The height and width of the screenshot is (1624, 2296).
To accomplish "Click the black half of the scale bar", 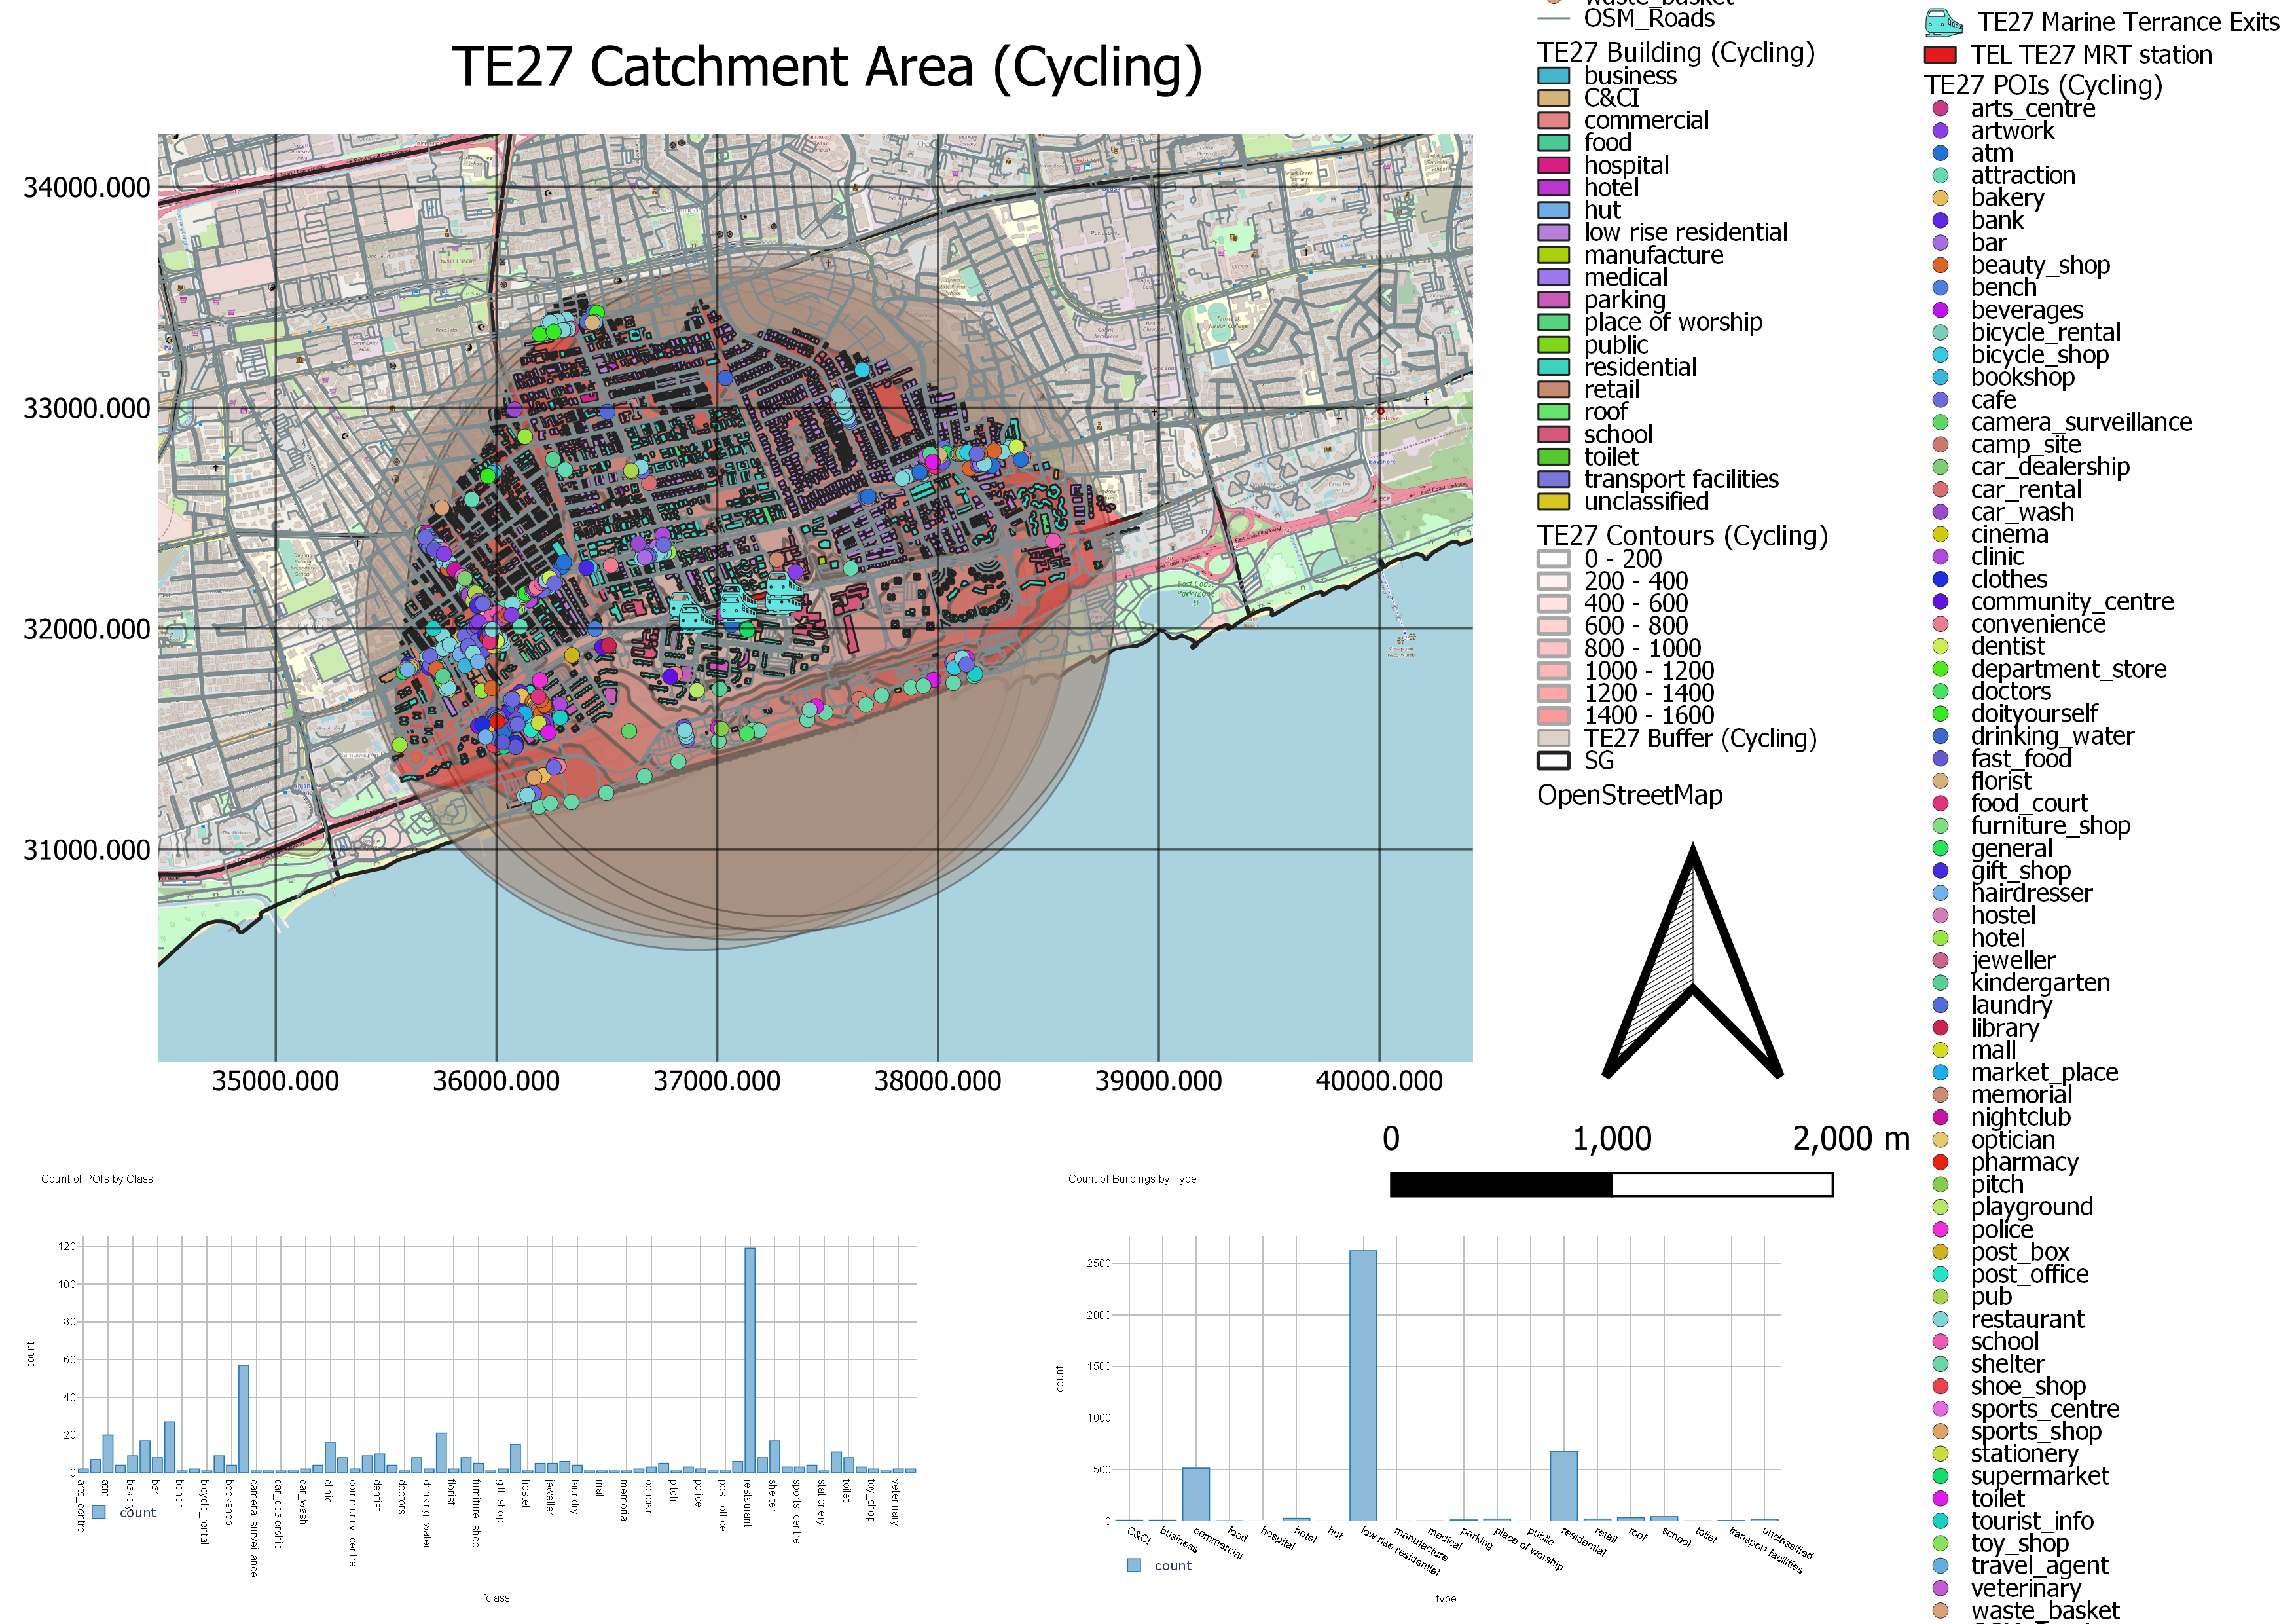I will [x=1501, y=1185].
